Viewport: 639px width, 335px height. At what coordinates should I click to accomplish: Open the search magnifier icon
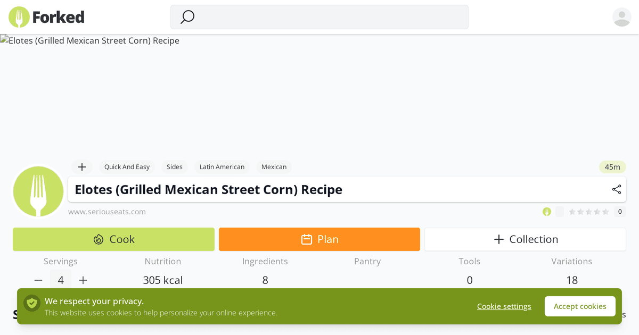pos(187,17)
